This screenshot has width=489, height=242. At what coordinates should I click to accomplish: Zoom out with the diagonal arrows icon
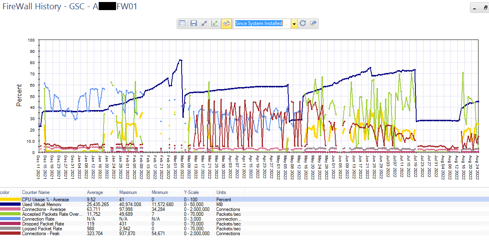pyautogui.click(x=204, y=23)
